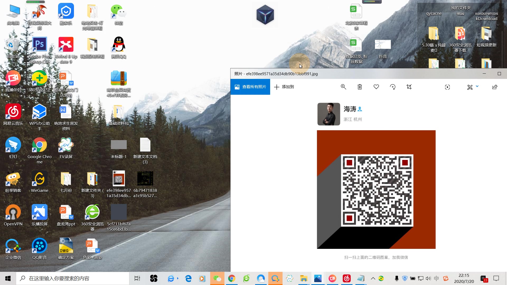Show hidden system tray icons
The height and width of the screenshot is (285, 507).
[373, 278]
